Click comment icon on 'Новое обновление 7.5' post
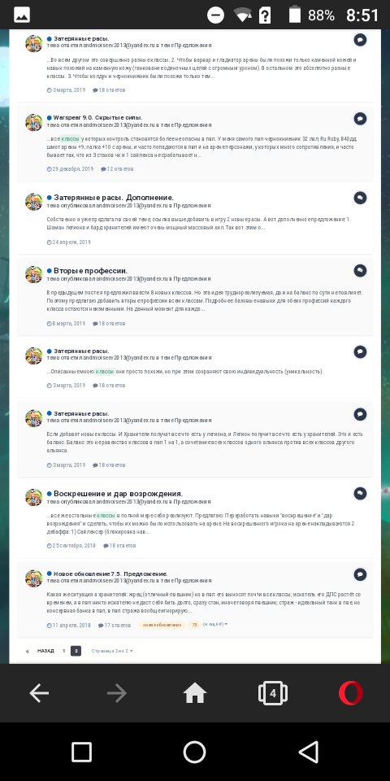This screenshot has height=781, width=390. 360,574
